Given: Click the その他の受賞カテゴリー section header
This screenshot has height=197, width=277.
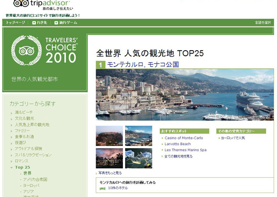Looking at the screenshot, I should 241,131.
